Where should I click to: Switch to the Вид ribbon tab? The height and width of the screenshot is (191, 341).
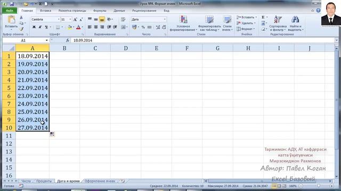click(167, 11)
